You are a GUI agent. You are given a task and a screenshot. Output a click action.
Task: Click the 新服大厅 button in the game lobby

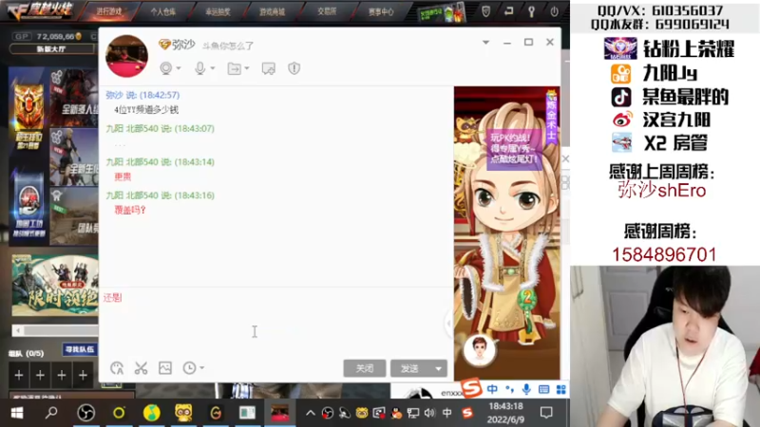click(x=52, y=49)
